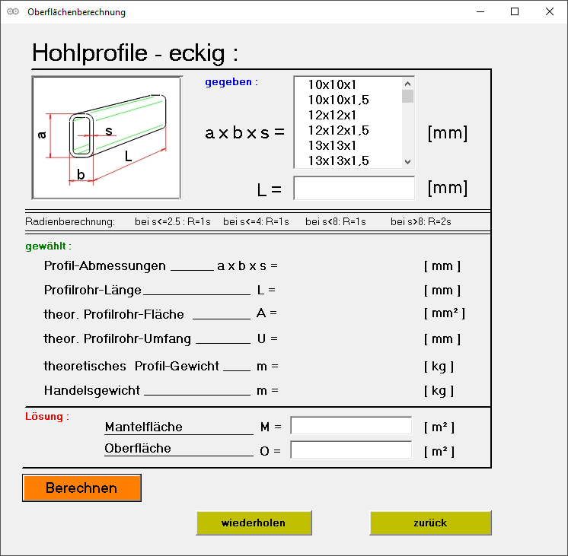The image size is (568, 556).
Task: Maximize the Oberflächenberechnung window
Action: coord(515,12)
